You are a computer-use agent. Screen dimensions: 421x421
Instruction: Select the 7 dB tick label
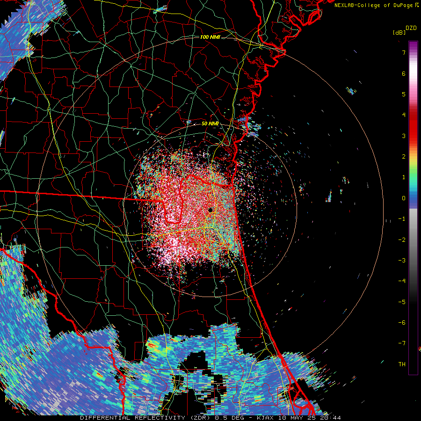tap(404, 52)
